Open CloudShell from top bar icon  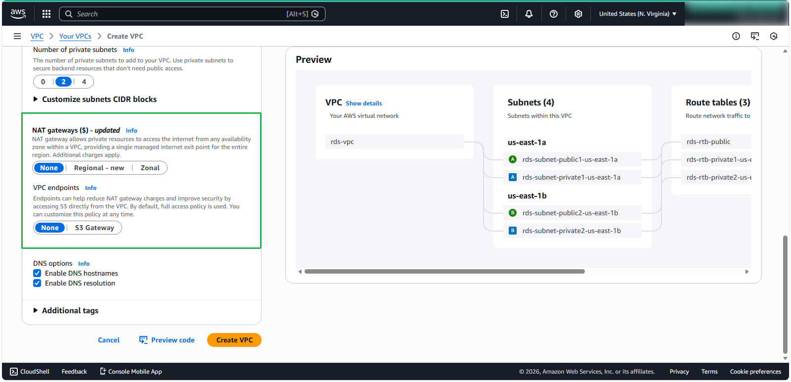coord(505,14)
